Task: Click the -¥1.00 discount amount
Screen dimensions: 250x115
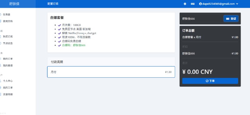Action: [x=234, y=53]
